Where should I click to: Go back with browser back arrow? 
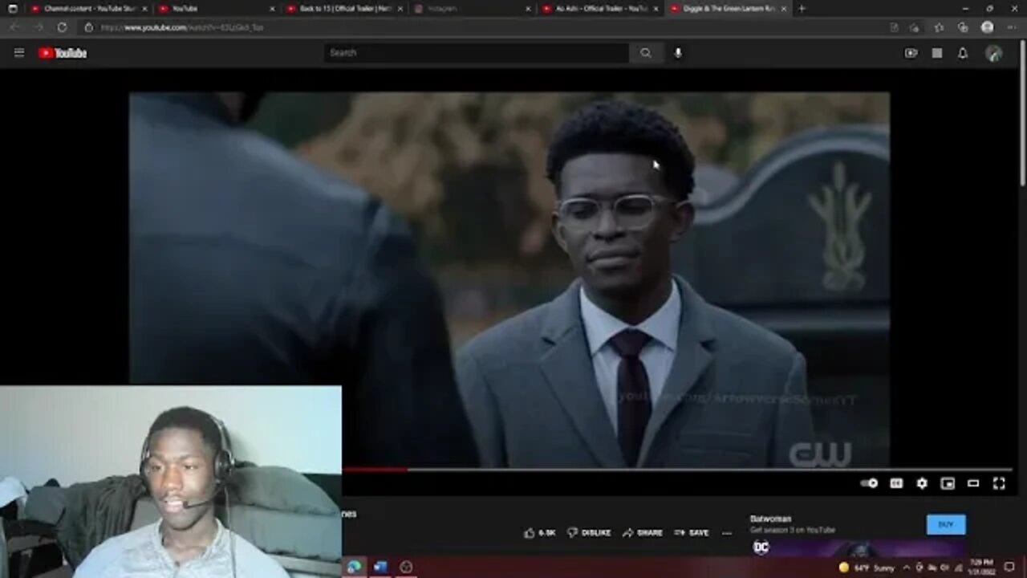pyautogui.click(x=14, y=27)
